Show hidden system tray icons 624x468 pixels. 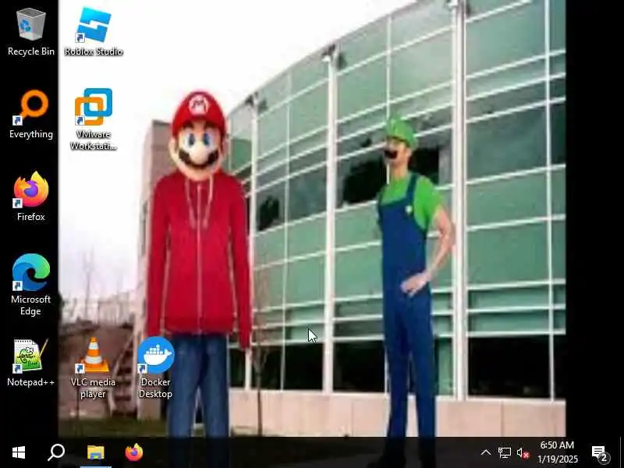coord(486,452)
